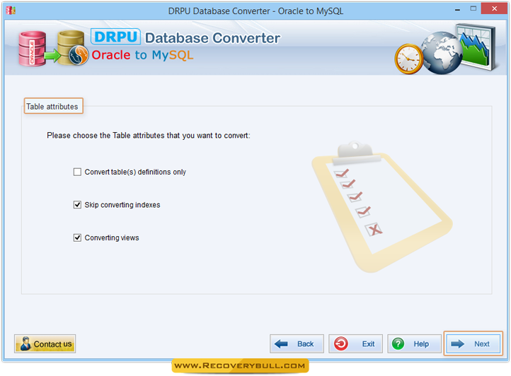Uncheck Converting views option
Viewport: 511px width, 376px height.
click(x=77, y=237)
